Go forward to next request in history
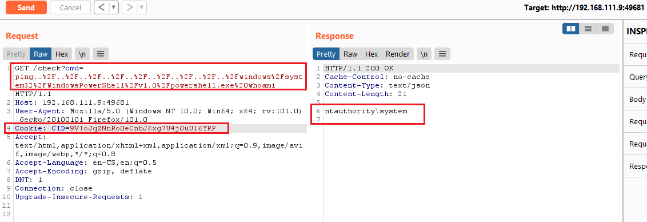The image size is (647, 222). (x=129, y=7)
